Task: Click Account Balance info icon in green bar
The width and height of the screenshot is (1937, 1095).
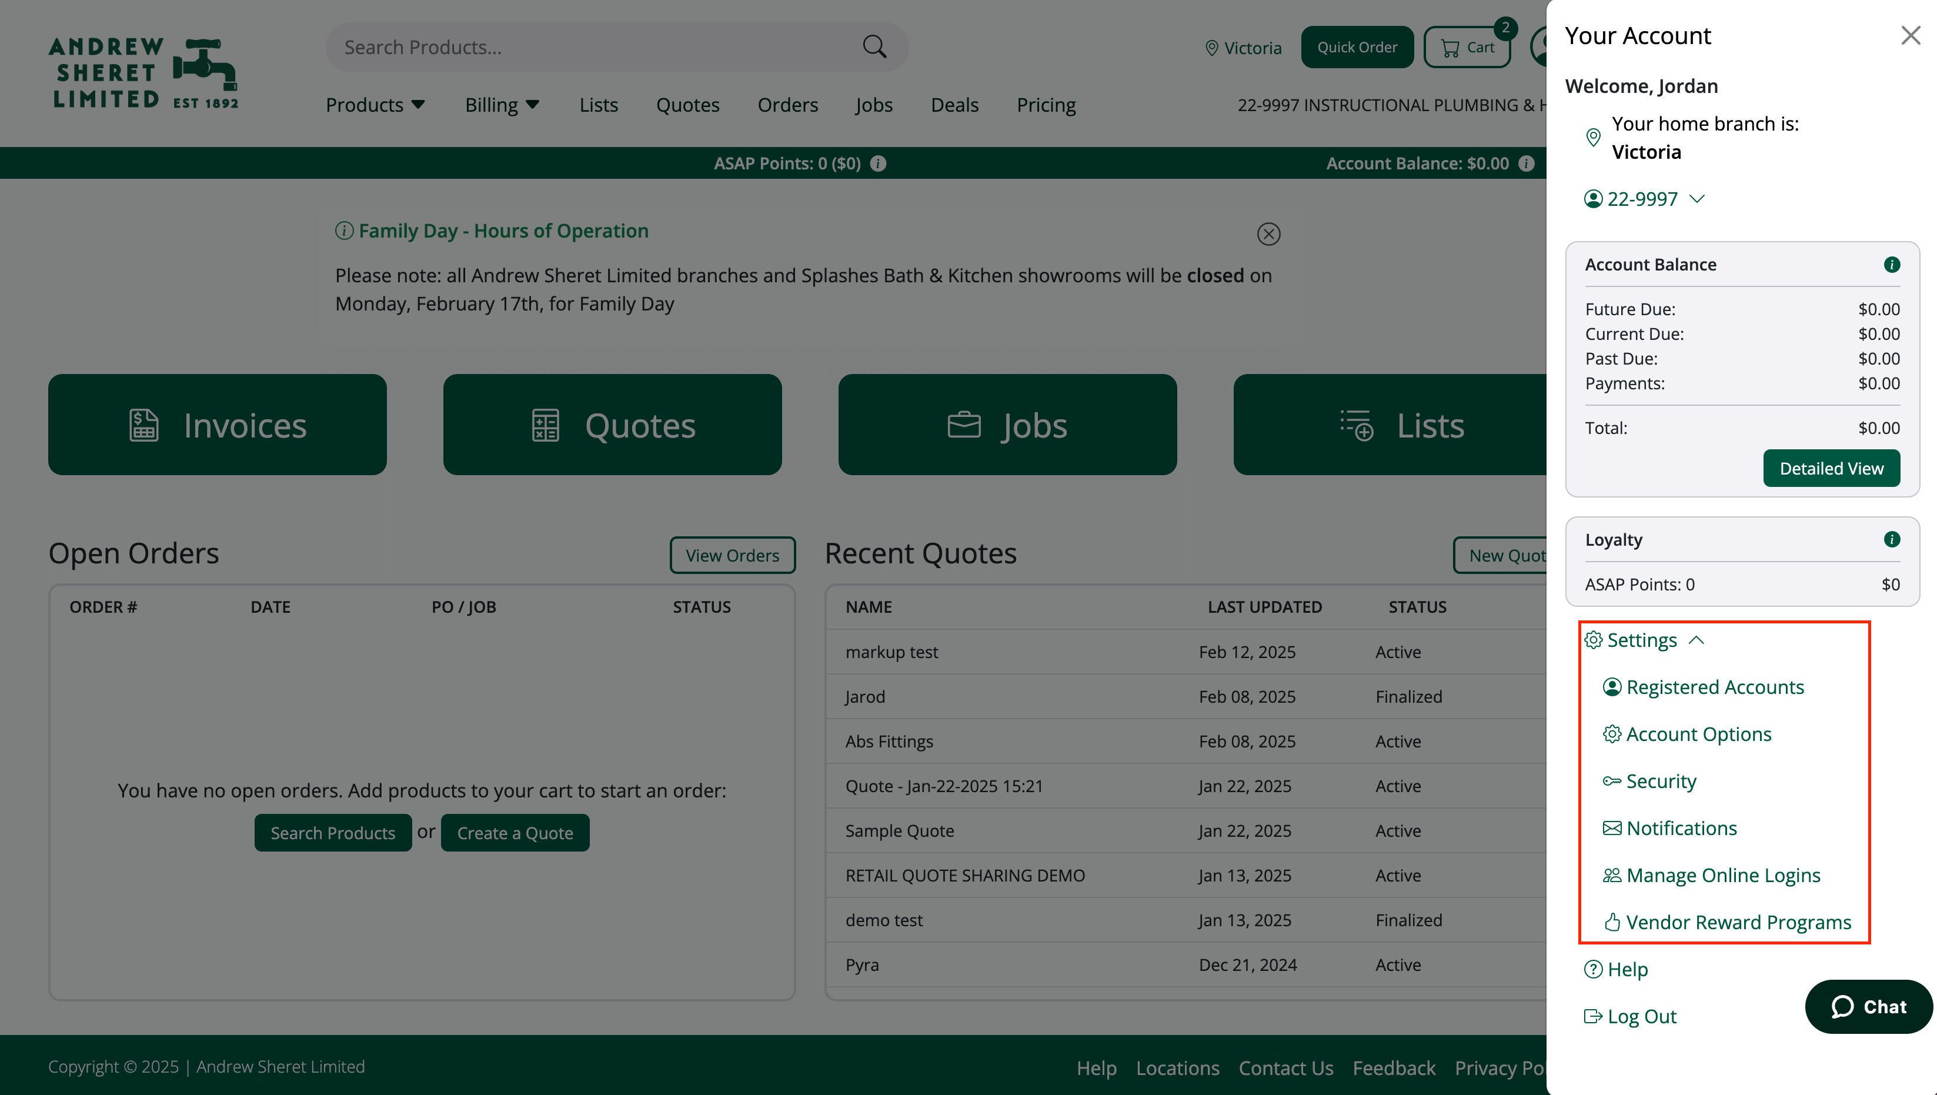Action: 1526,163
